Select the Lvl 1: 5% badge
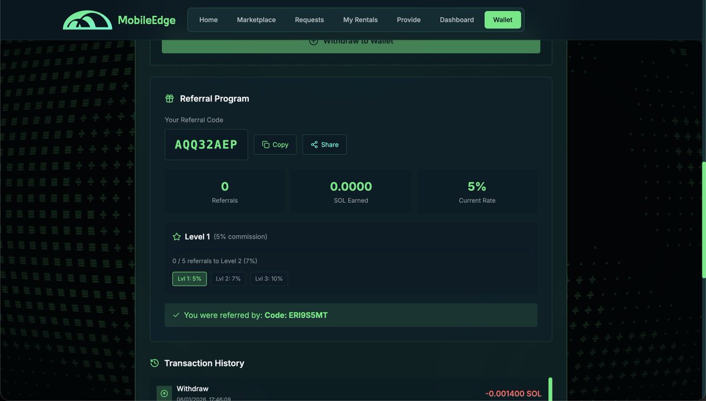706x401 pixels. (x=189, y=279)
